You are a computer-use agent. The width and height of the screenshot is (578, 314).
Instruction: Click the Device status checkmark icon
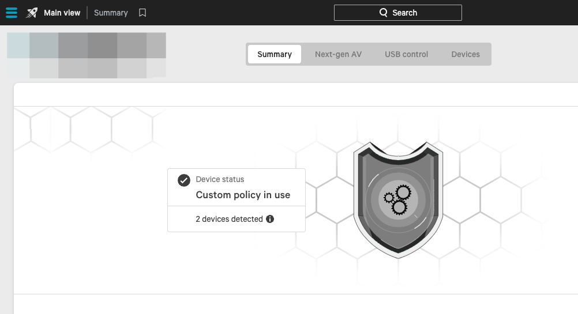(184, 180)
